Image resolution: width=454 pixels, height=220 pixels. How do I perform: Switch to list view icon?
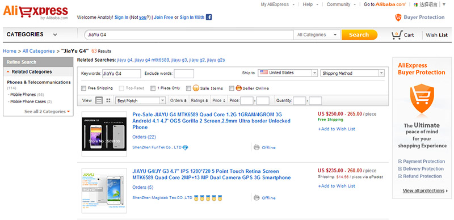pos(99,100)
